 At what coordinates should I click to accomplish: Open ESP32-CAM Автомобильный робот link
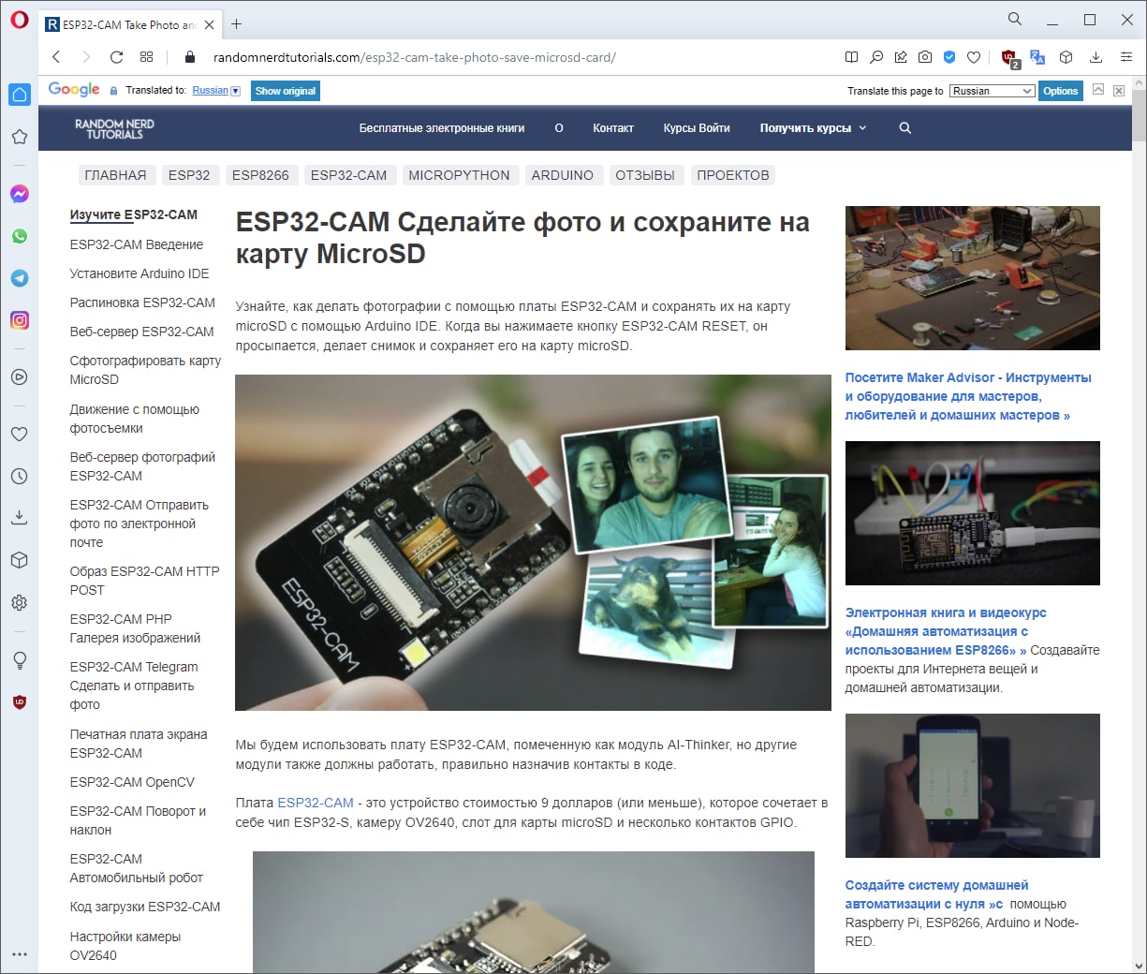[x=136, y=868]
